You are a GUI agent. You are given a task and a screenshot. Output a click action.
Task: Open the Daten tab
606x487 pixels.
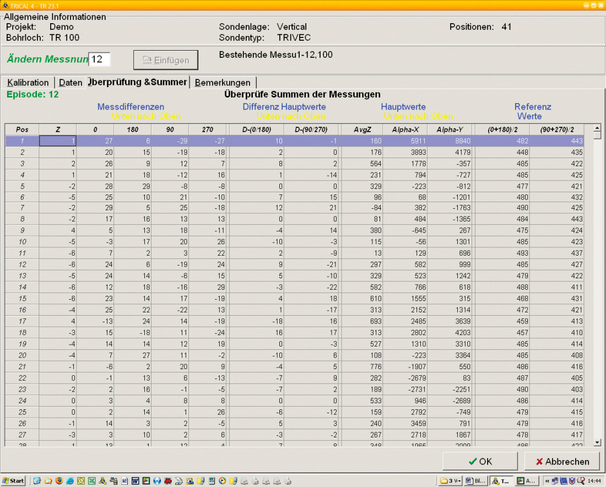(71, 83)
